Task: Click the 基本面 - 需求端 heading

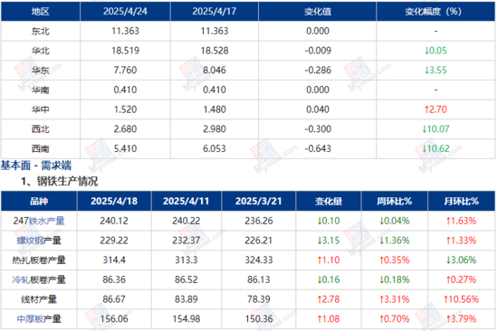Action: [36, 165]
